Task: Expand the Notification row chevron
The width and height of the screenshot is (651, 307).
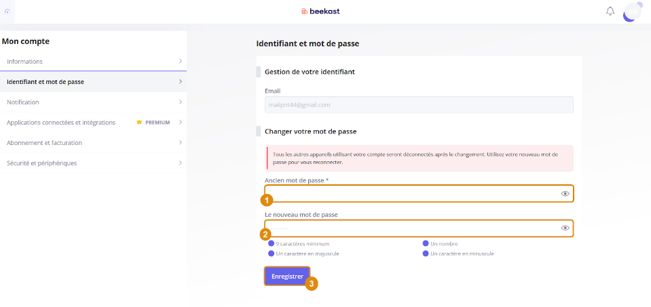Action: tap(180, 102)
